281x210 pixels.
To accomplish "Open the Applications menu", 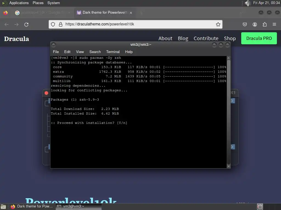I will point(19,3).
